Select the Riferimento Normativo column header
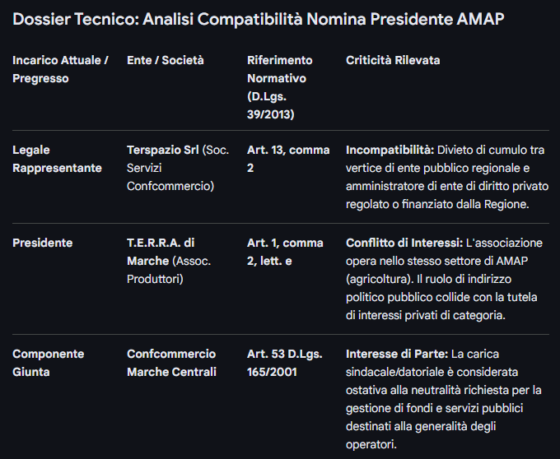560x459 pixels. click(x=280, y=87)
